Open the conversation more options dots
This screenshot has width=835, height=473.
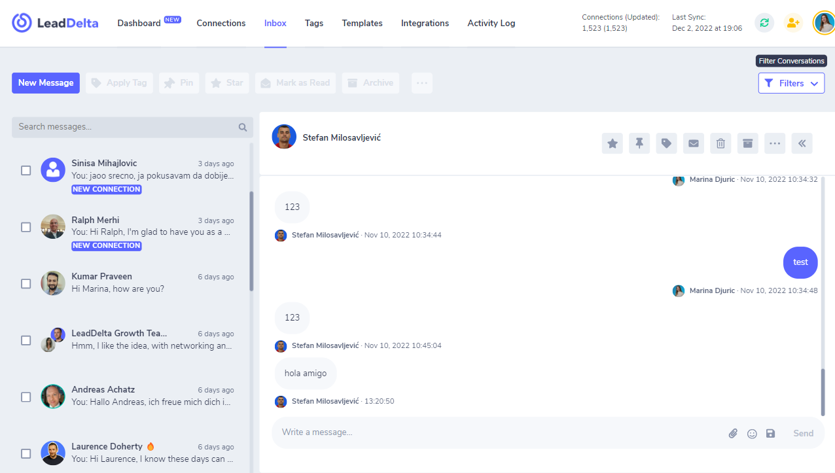pyautogui.click(x=775, y=143)
